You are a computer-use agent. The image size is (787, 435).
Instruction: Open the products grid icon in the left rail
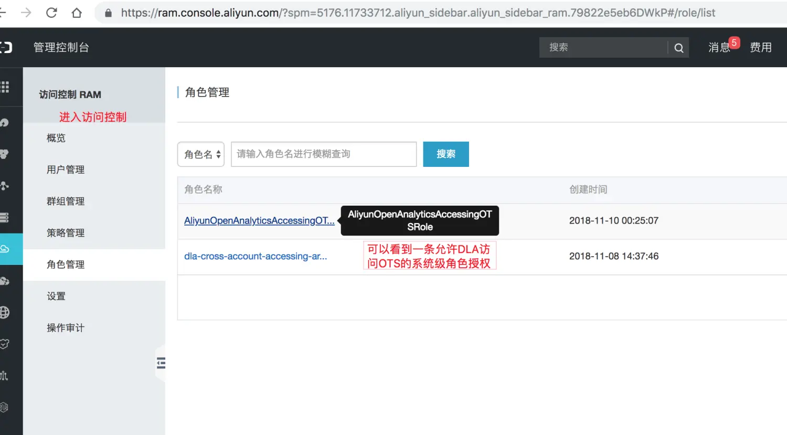click(5, 87)
